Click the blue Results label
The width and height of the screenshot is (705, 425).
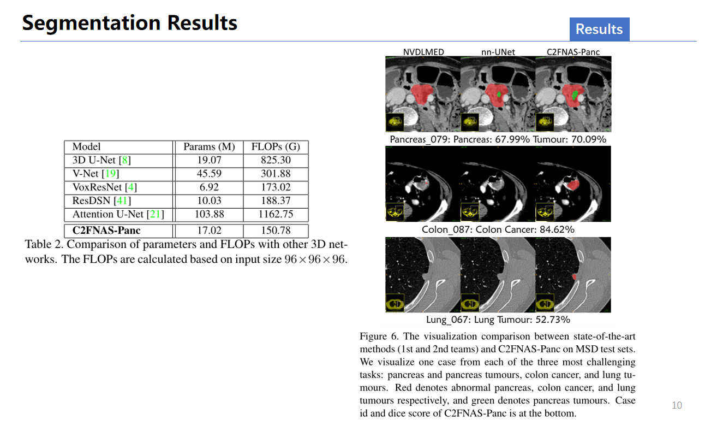tap(599, 29)
